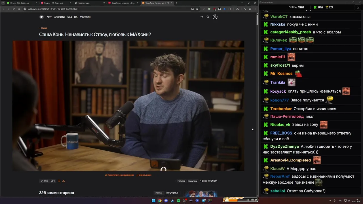Switch to Stream - Kick Dashboard tab
The height and width of the screenshot is (204, 363).
[x=22, y=3]
